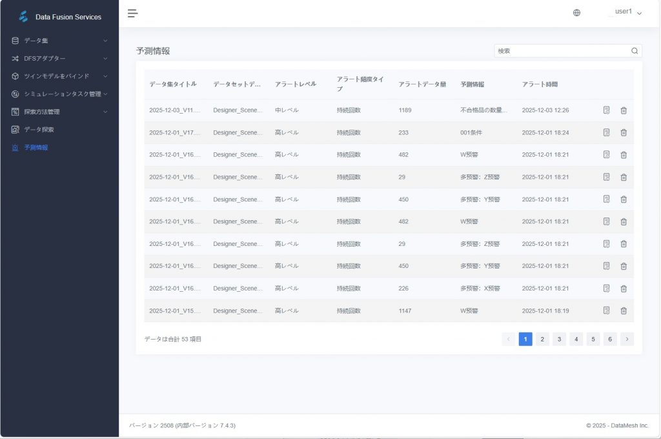Go to page 2 of results
The height and width of the screenshot is (439, 661).
tap(542, 339)
